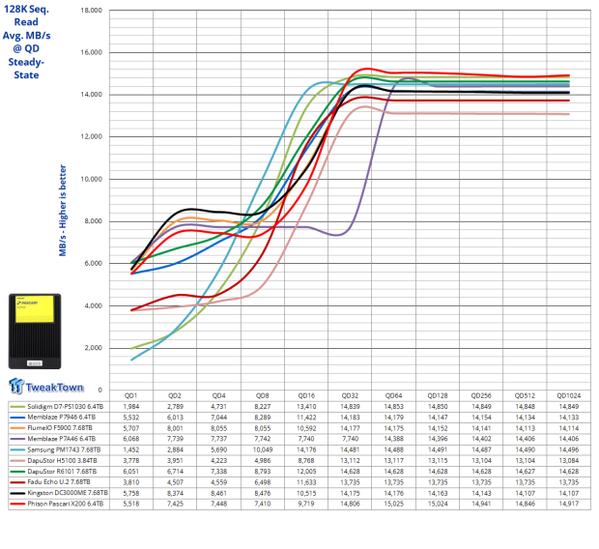Click the Phison QD64 value 15,025
The height and width of the screenshot is (549, 599).
point(394,504)
